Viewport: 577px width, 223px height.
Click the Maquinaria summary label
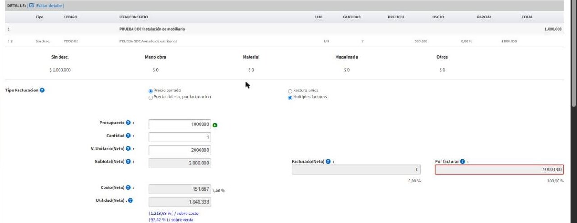tap(347, 57)
